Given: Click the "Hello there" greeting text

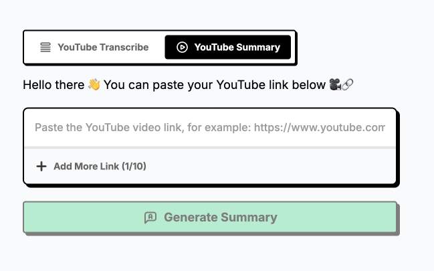Looking at the screenshot, I should point(53,85).
